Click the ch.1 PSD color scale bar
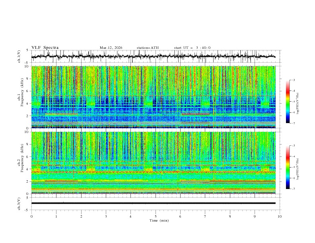 click(288, 102)
